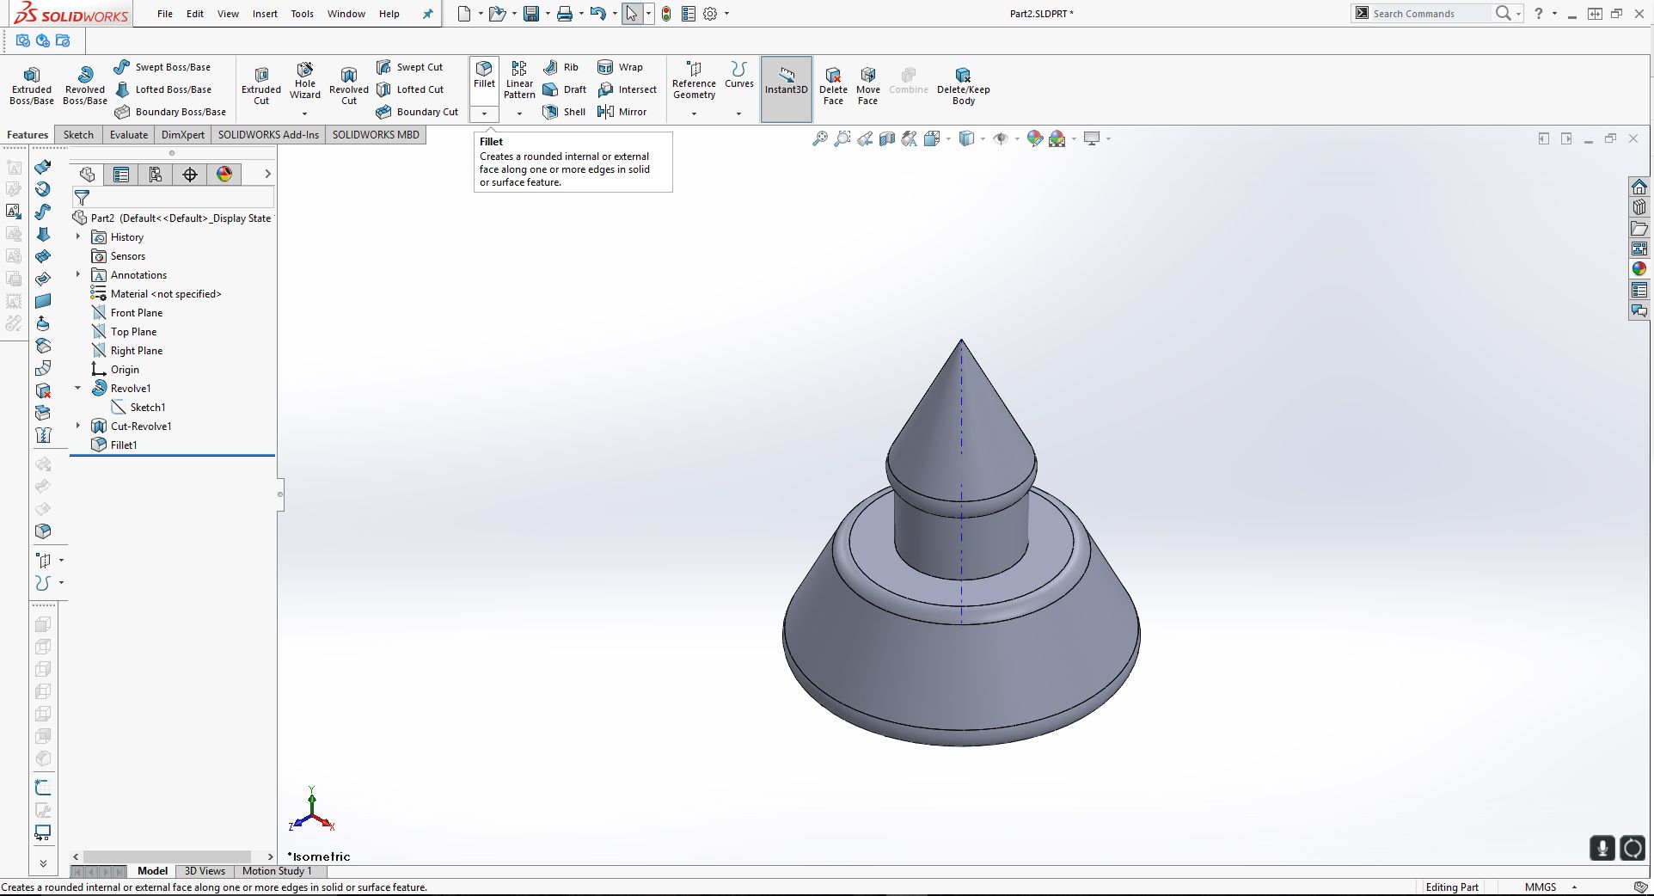Image resolution: width=1654 pixels, height=896 pixels.
Task: Click the Delete/Keep Body tool
Action: [x=964, y=86]
